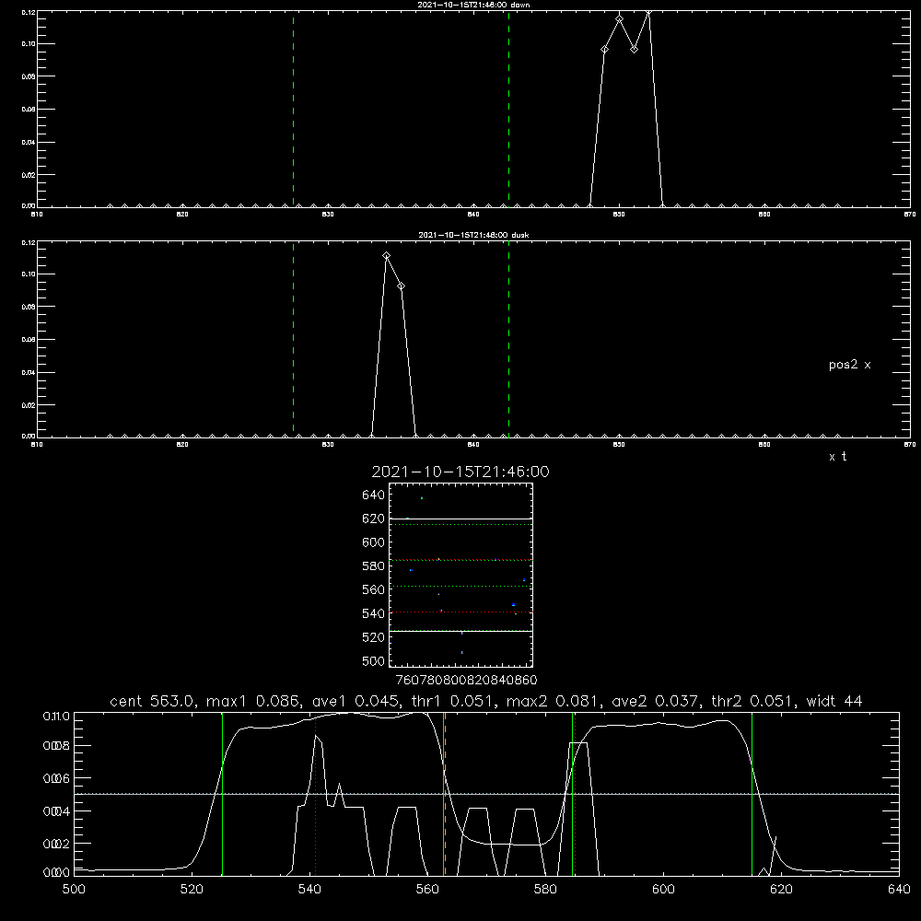Click scatter plot y-axis label "580"
The image size is (921, 921).
tap(374, 566)
